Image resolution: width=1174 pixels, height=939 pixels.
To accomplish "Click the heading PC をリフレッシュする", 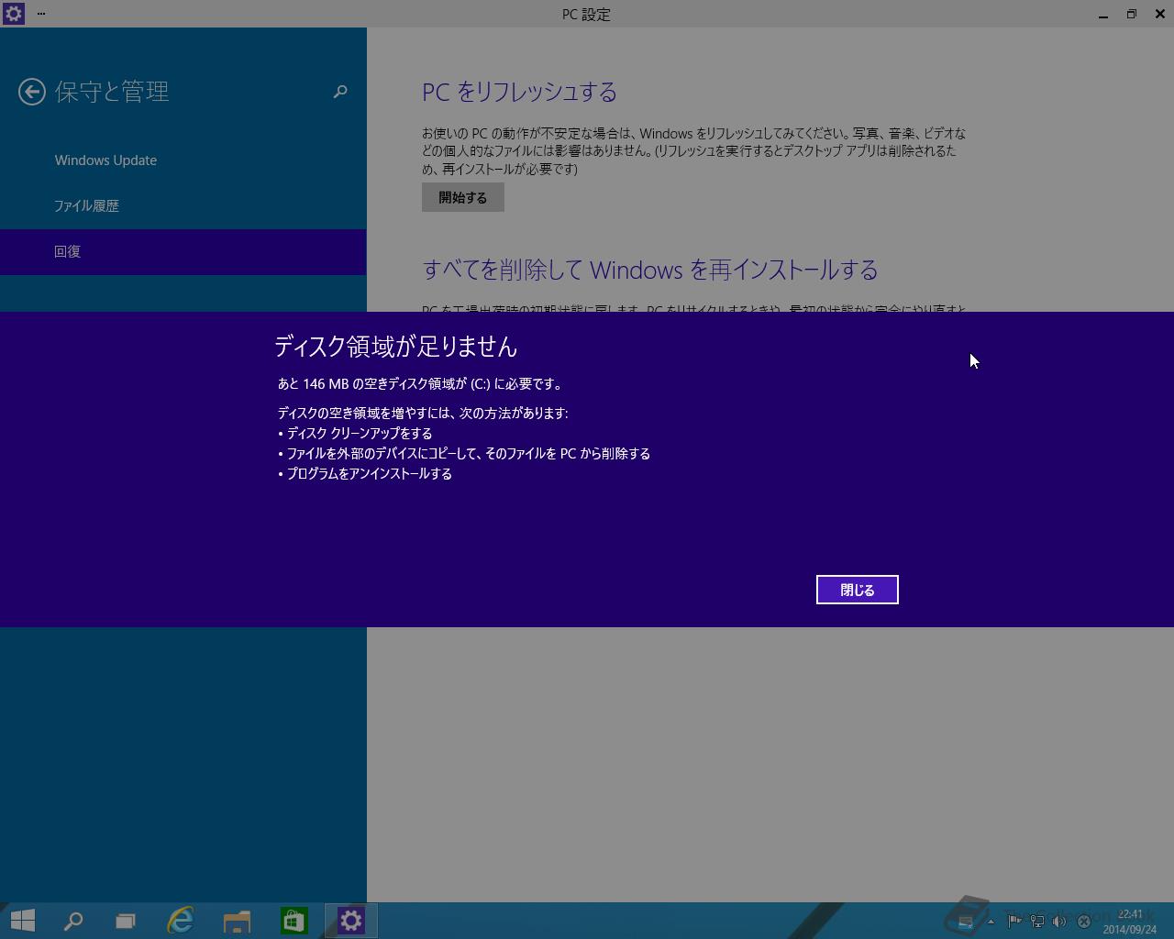I will [519, 92].
